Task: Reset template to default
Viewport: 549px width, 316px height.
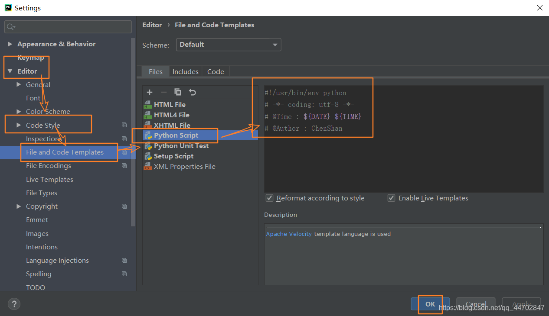Action: coord(192,92)
